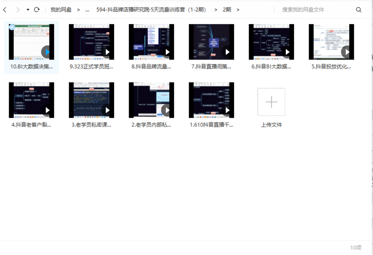Screen dimensions: 373x255
Task: Open 594-抖品牌店播研究院 folder in breadcrumb
Action: (x=151, y=10)
